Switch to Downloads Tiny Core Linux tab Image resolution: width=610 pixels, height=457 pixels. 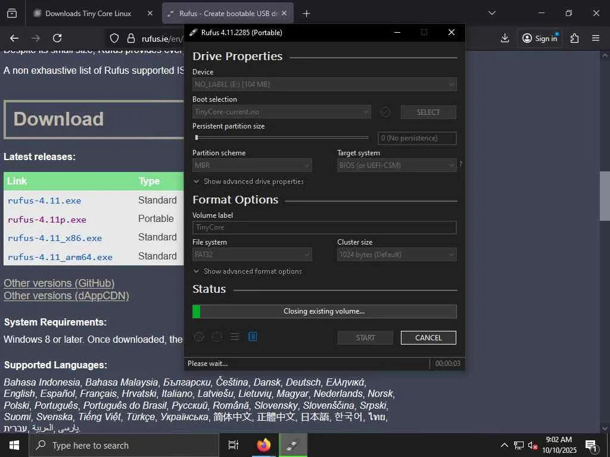tap(88, 13)
